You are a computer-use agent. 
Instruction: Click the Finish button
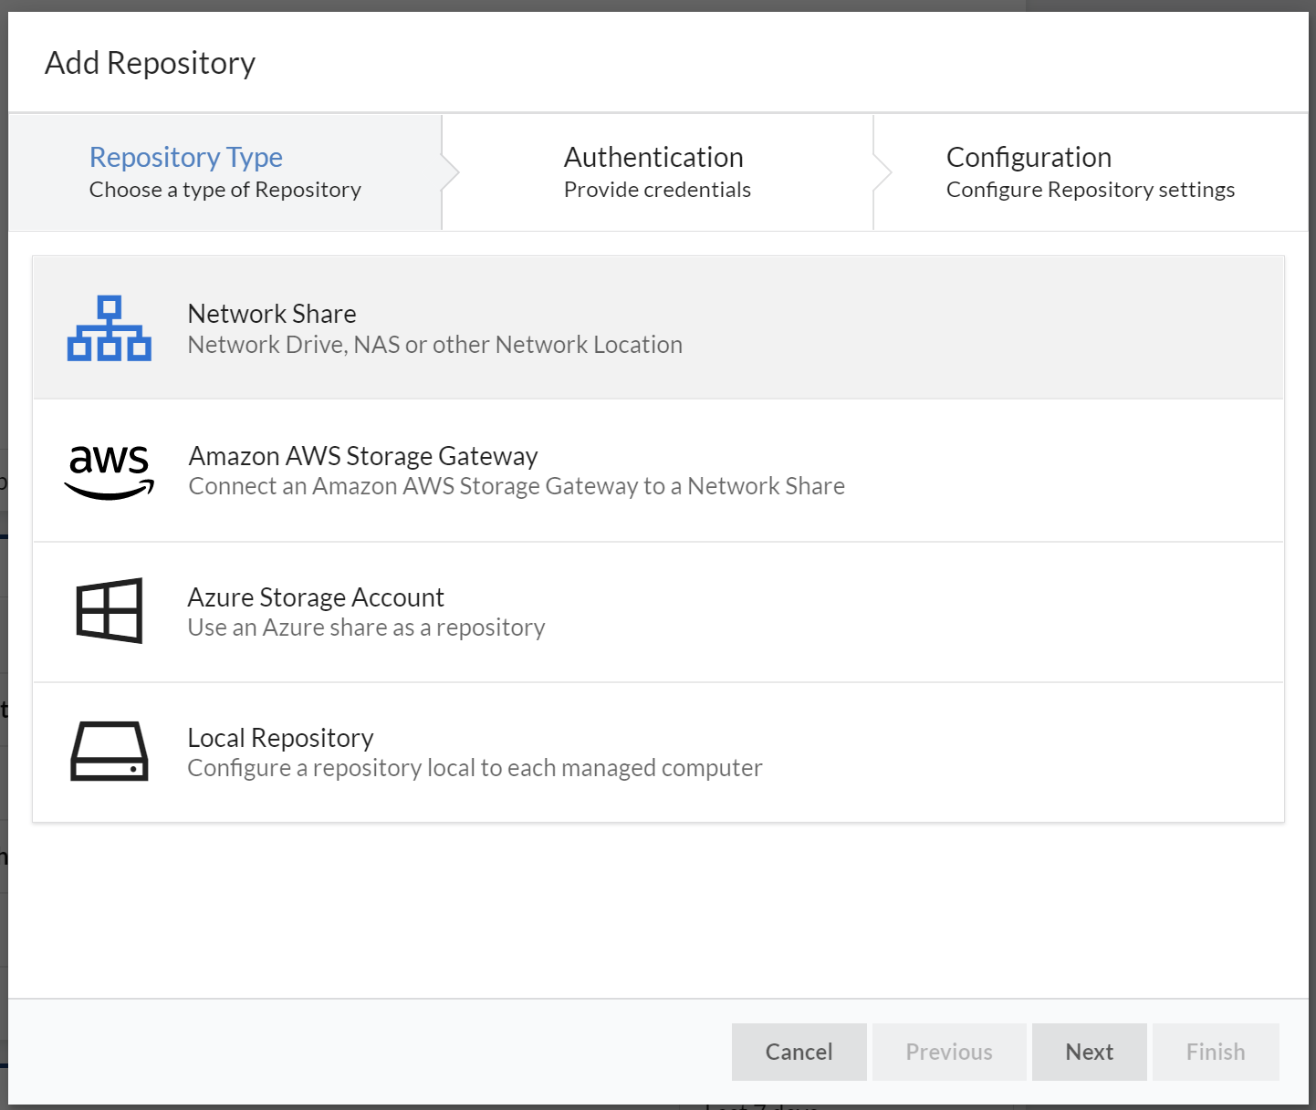pyautogui.click(x=1215, y=1052)
